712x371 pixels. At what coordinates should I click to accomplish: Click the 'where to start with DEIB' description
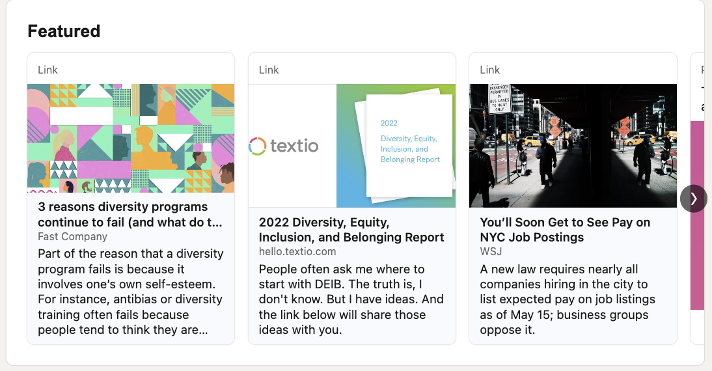[351, 299]
